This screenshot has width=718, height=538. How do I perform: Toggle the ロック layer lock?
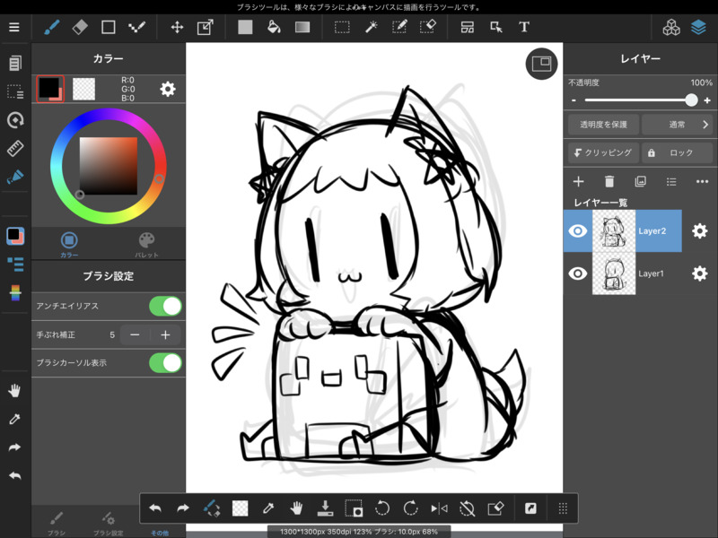[x=678, y=152]
